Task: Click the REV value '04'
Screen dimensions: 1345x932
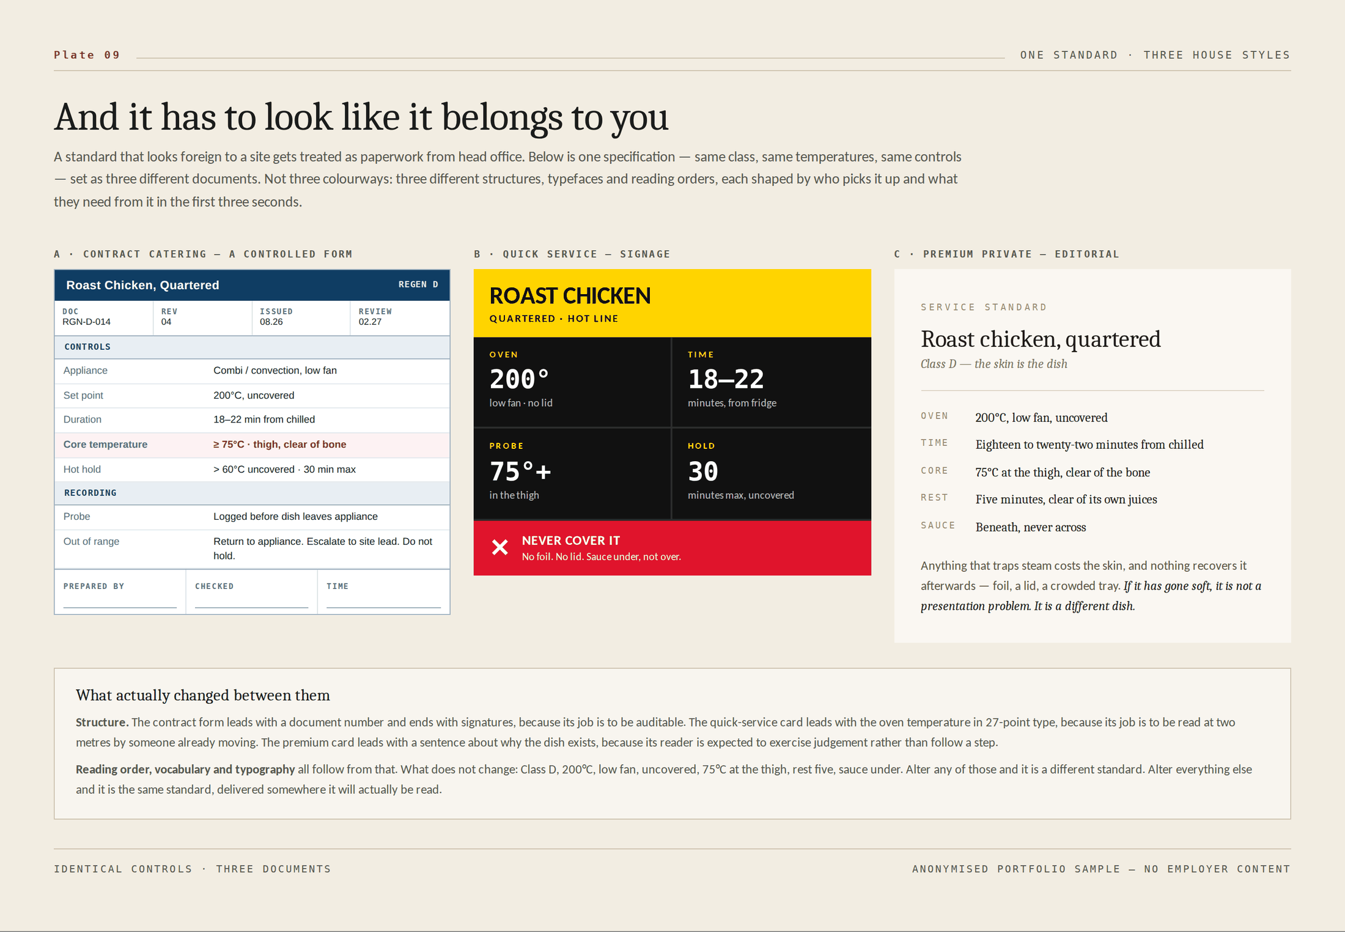Action: (166, 322)
